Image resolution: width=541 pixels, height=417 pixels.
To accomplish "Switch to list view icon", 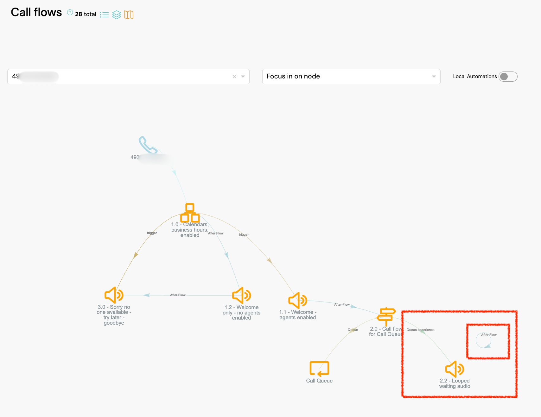I will click(104, 15).
